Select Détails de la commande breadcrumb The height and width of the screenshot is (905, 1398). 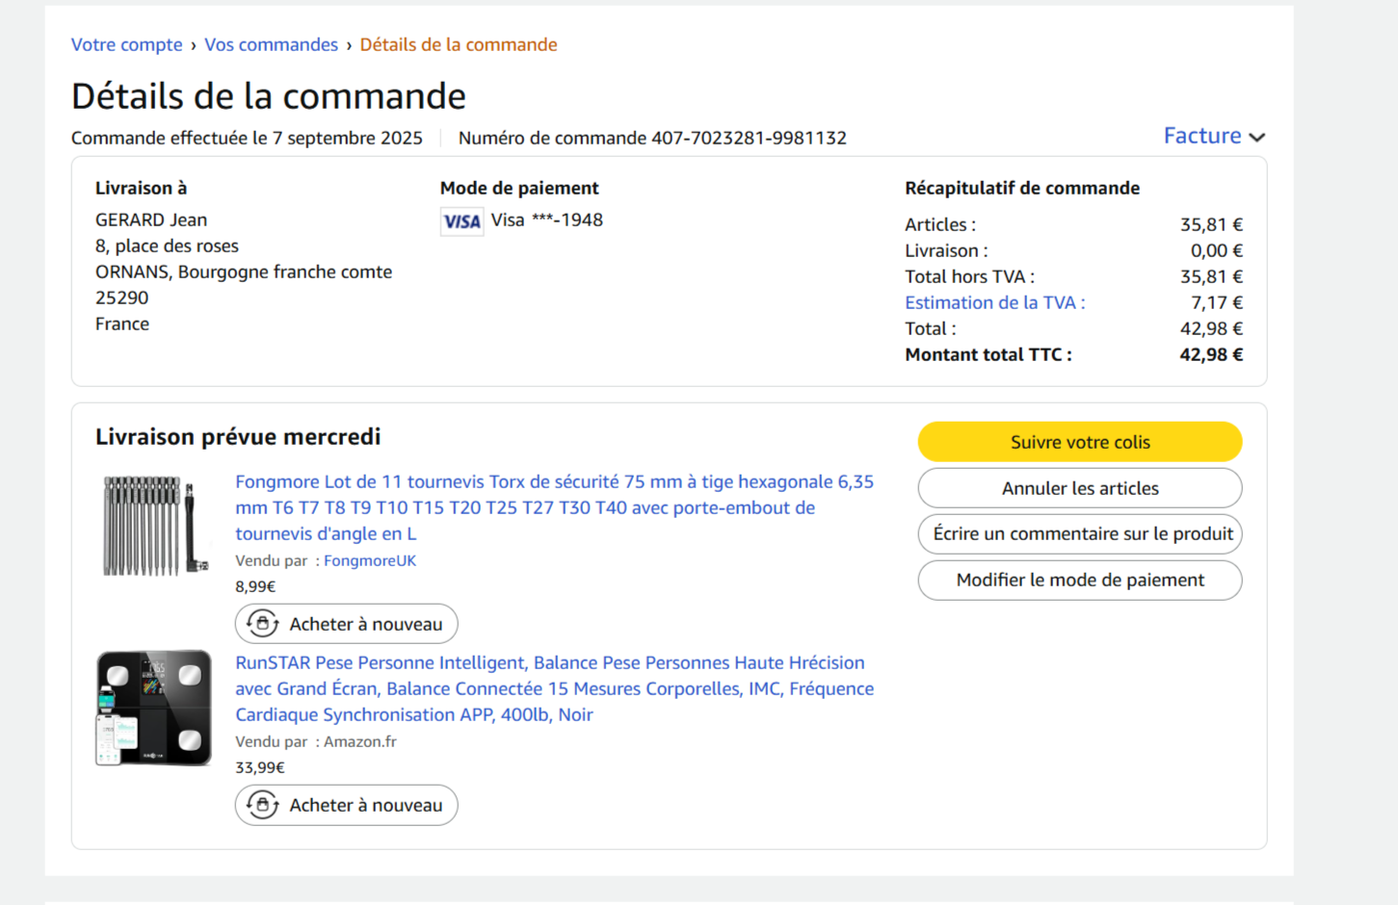[x=458, y=44]
